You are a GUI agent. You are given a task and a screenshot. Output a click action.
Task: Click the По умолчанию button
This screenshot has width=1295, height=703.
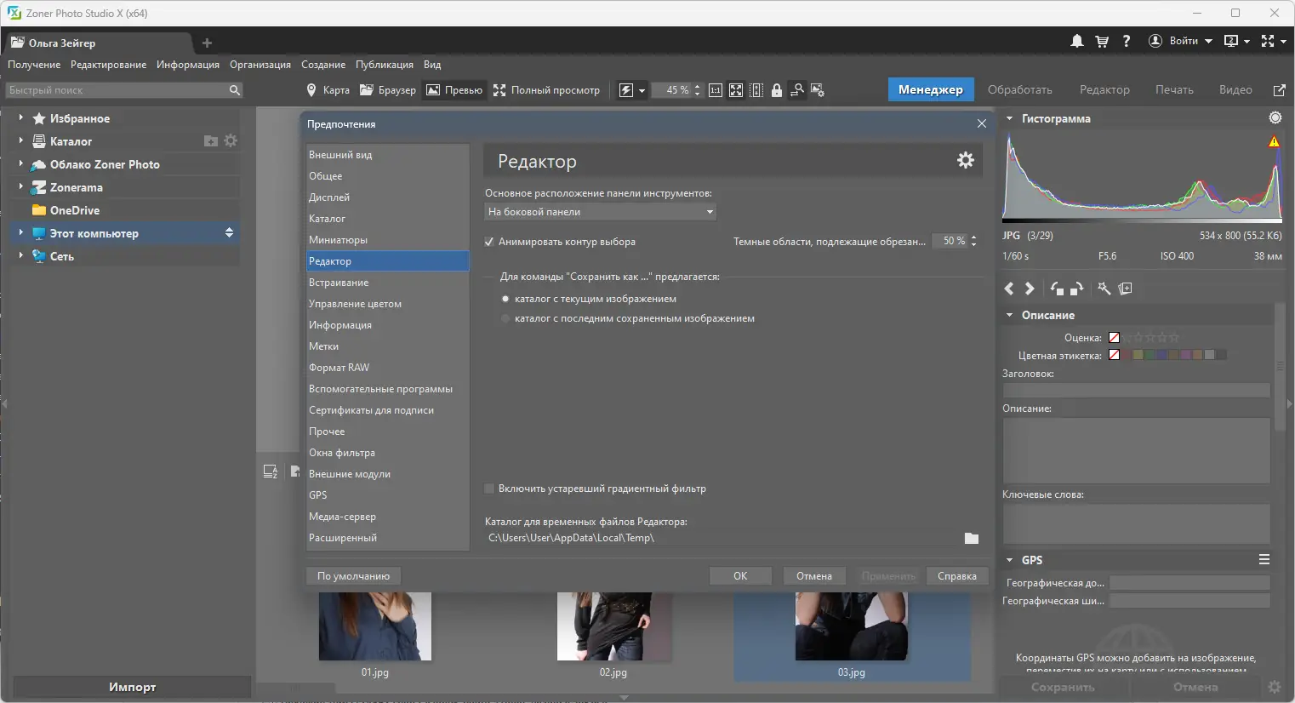(353, 576)
